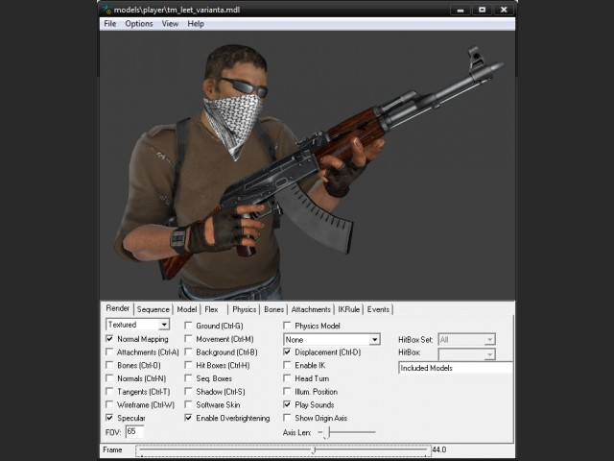
Task: Enable Software Skin checkbox
Action: tap(188, 404)
